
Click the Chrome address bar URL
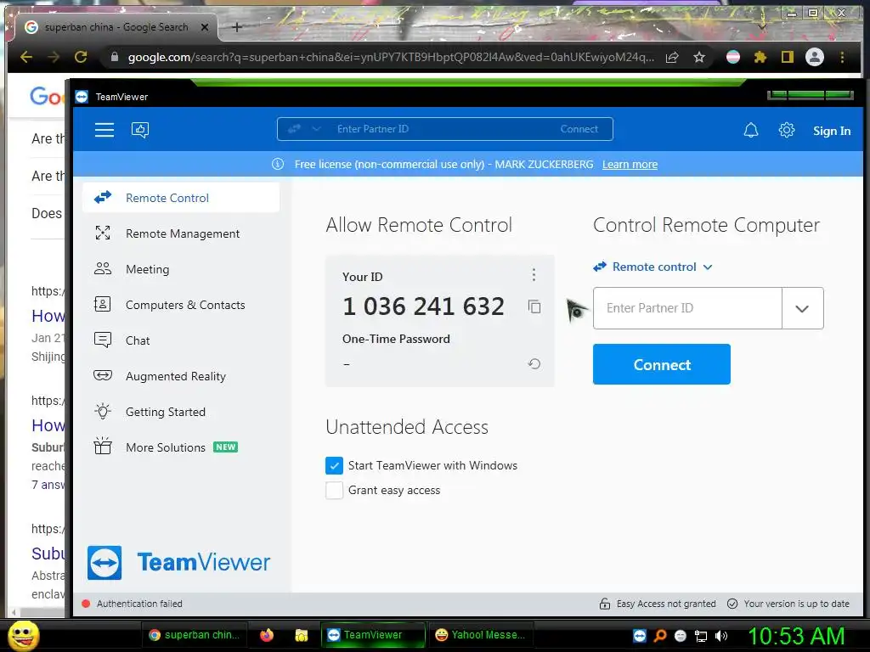pyautogui.click(x=391, y=57)
